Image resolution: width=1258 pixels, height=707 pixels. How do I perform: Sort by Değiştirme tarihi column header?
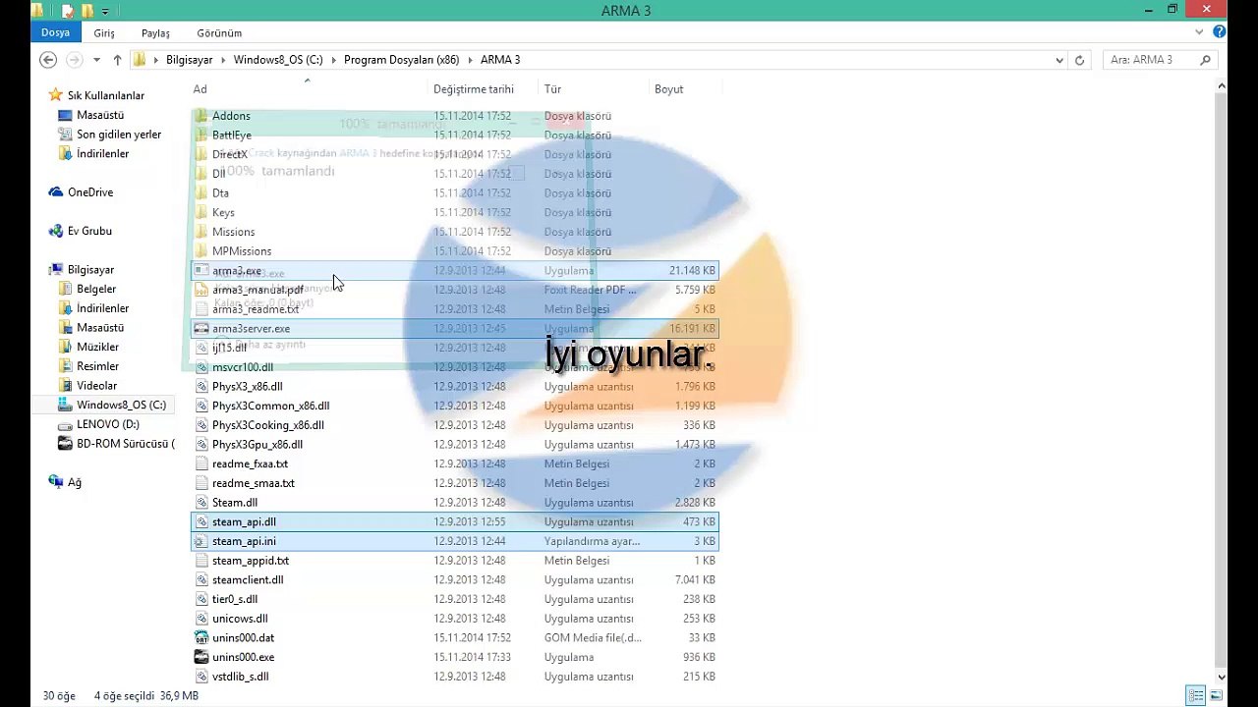click(474, 89)
